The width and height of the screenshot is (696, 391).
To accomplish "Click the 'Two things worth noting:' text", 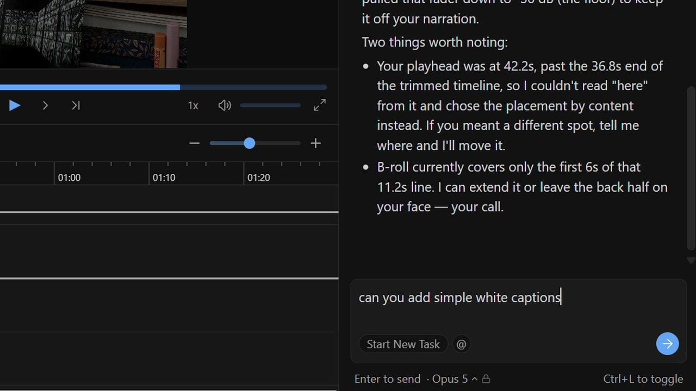I will pyautogui.click(x=434, y=42).
